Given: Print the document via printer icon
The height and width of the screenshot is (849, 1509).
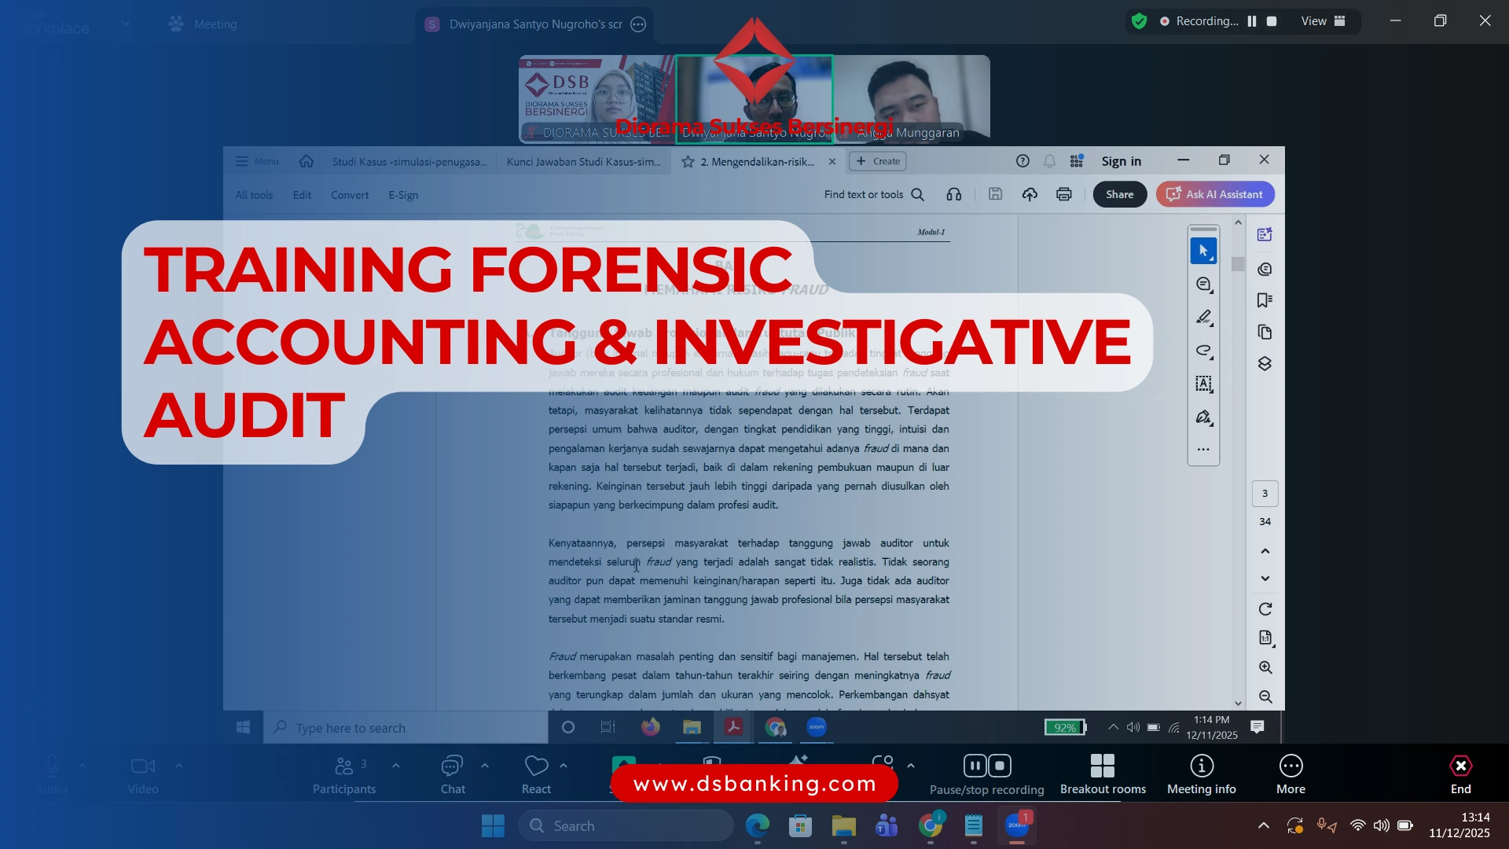Looking at the screenshot, I should (1064, 194).
